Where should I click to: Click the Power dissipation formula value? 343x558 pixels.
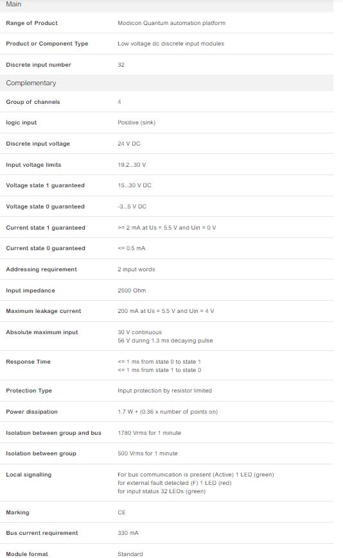click(168, 412)
